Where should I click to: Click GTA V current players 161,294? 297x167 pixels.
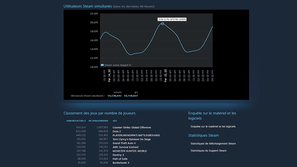(x=81, y=143)
